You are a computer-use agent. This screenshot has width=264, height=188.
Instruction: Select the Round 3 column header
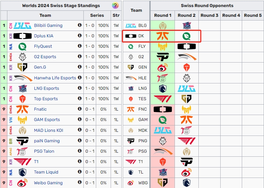pyautogui.click(x=209, y=15)
